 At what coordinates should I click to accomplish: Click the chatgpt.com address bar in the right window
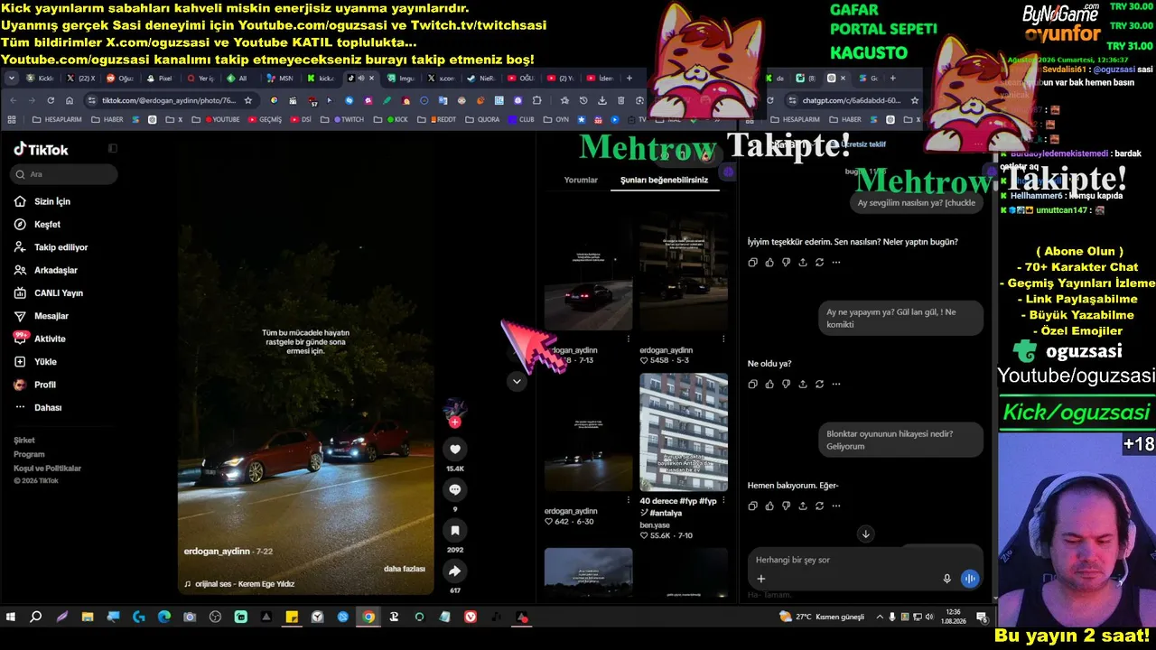tap(852, 100)
